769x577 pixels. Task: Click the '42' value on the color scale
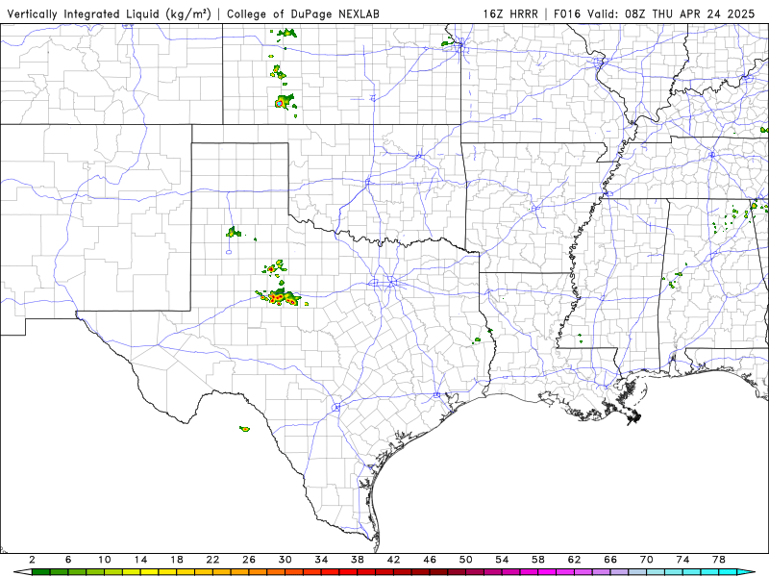click(394, 560)
